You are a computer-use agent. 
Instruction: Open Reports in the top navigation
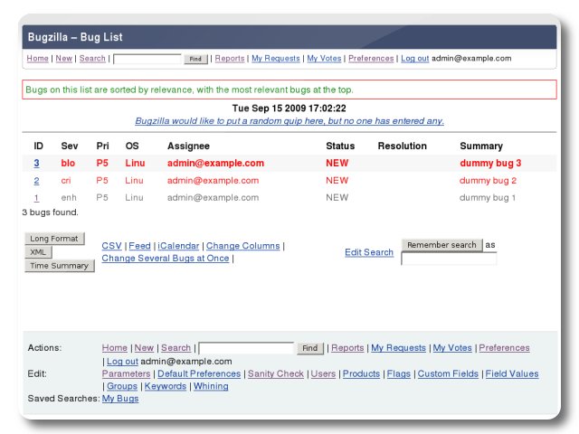click(229, 59)
